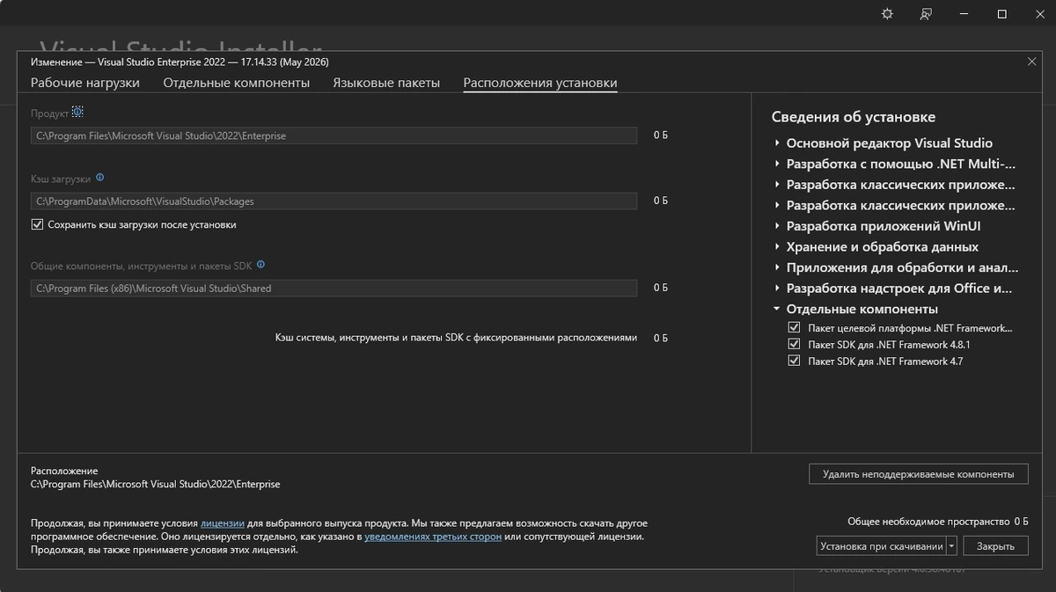The image size is (1056, 592).
Task: Close the modification dialog with X
Action: [1031, 62]
